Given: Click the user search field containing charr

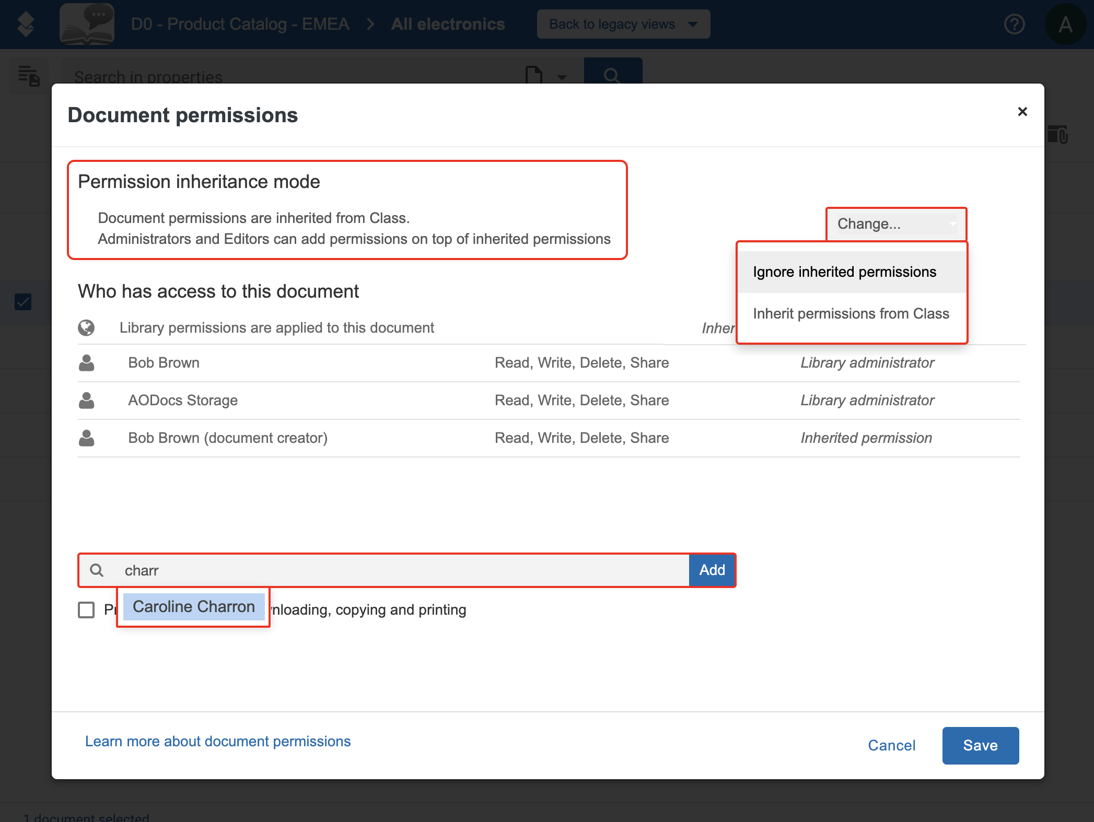Looking at the screenshot, I should (x=384, y=570).
